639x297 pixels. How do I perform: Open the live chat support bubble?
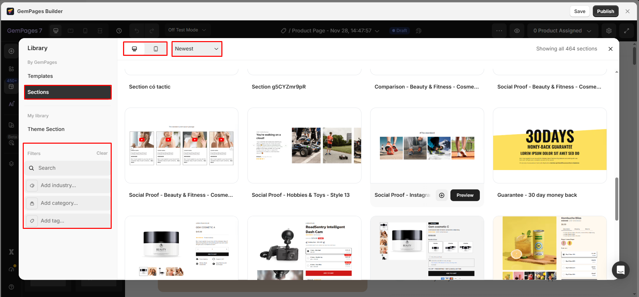(621, 270)
